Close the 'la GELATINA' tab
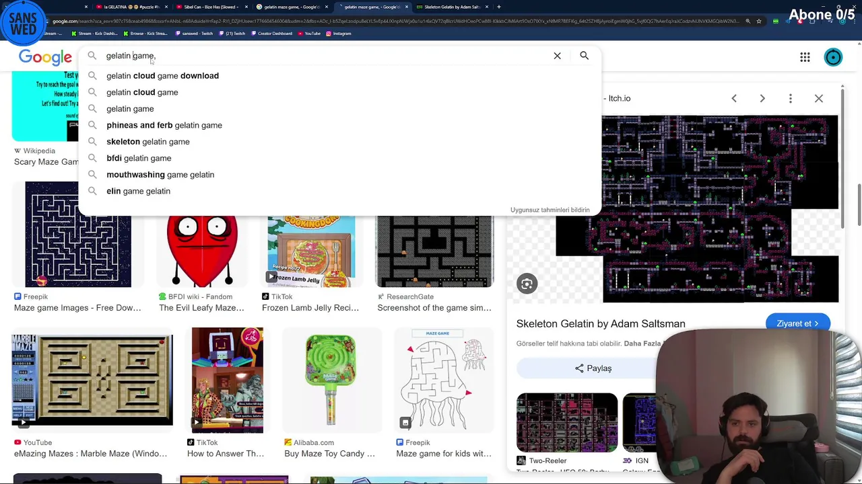Image resolution: width=862 pixels, height=484 pixels. [x=166, y=7]
